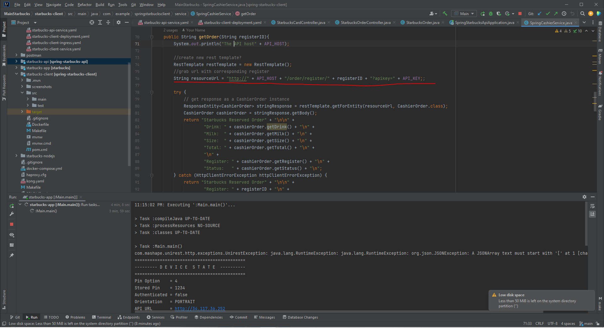Click the '2 usages' inline hint
This screenshot has width=604, height=328.
(171, 30)
